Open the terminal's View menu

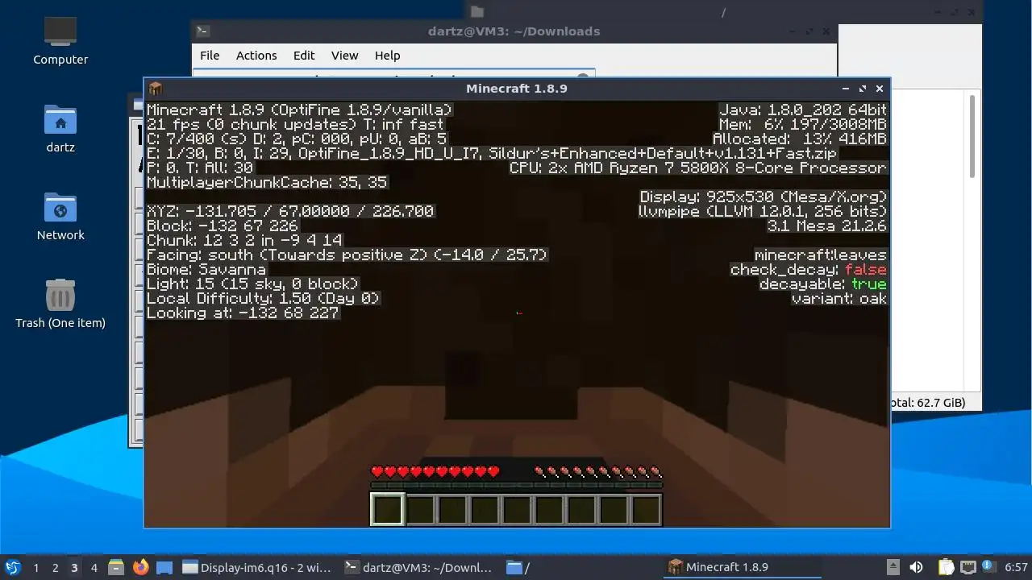coord(344,56)
